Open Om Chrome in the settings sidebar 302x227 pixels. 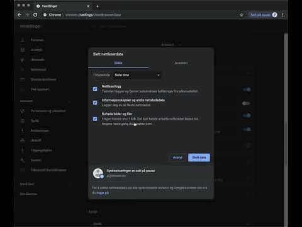(x=28, y=194)
